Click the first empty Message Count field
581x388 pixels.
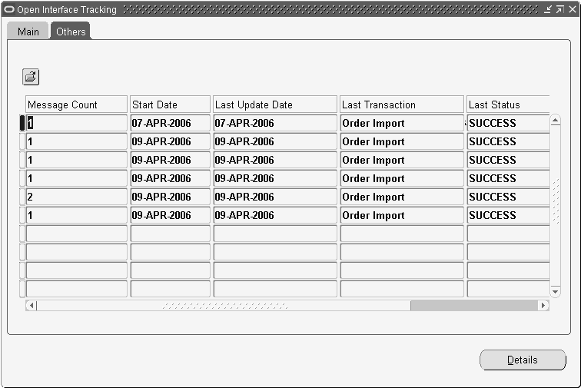tap(76, 234)
